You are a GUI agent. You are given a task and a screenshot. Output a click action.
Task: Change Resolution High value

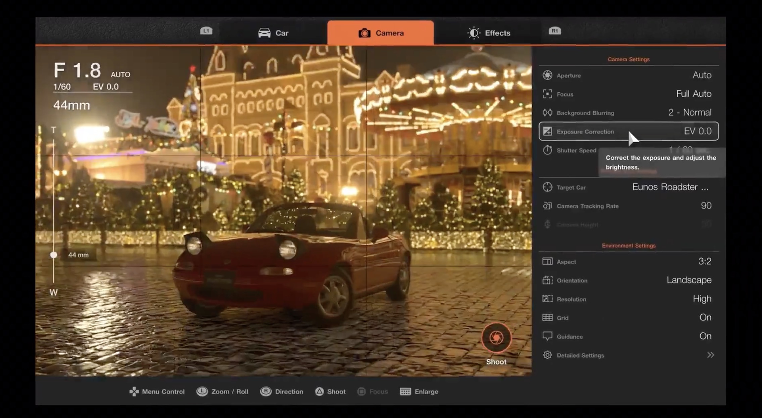[x=702, y=299]
